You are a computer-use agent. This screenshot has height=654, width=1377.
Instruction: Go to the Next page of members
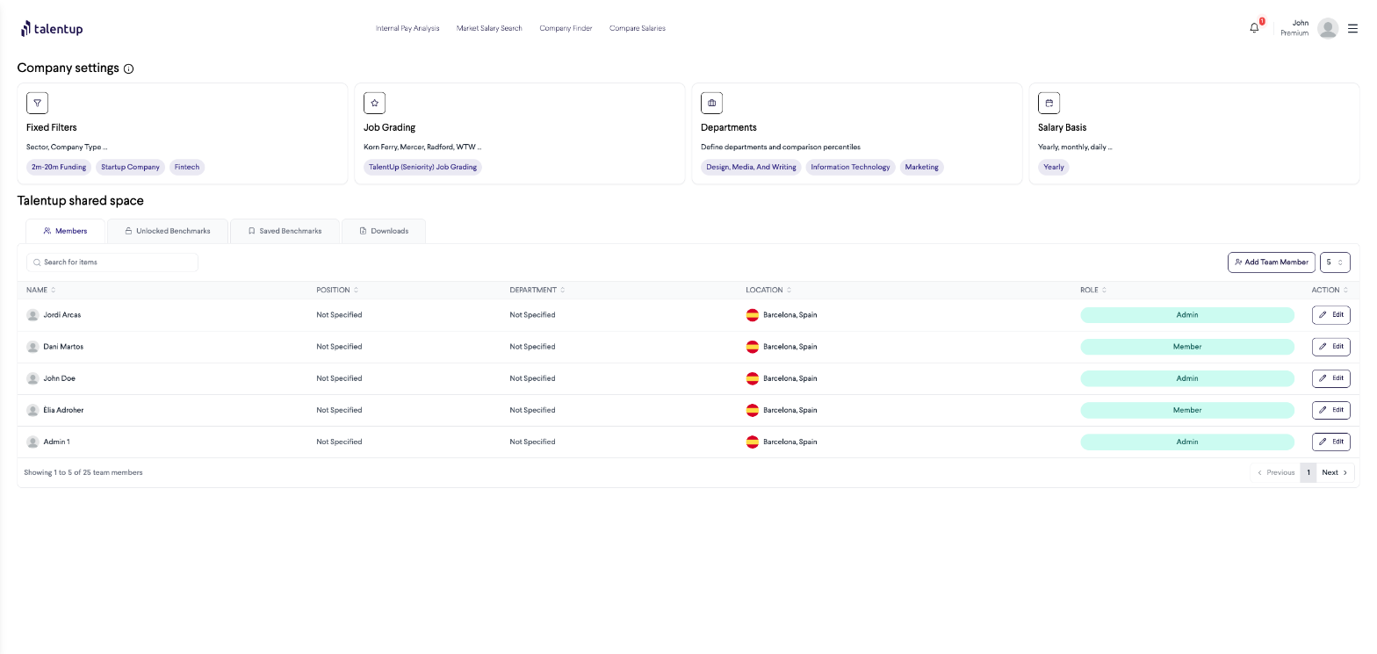1334,472
